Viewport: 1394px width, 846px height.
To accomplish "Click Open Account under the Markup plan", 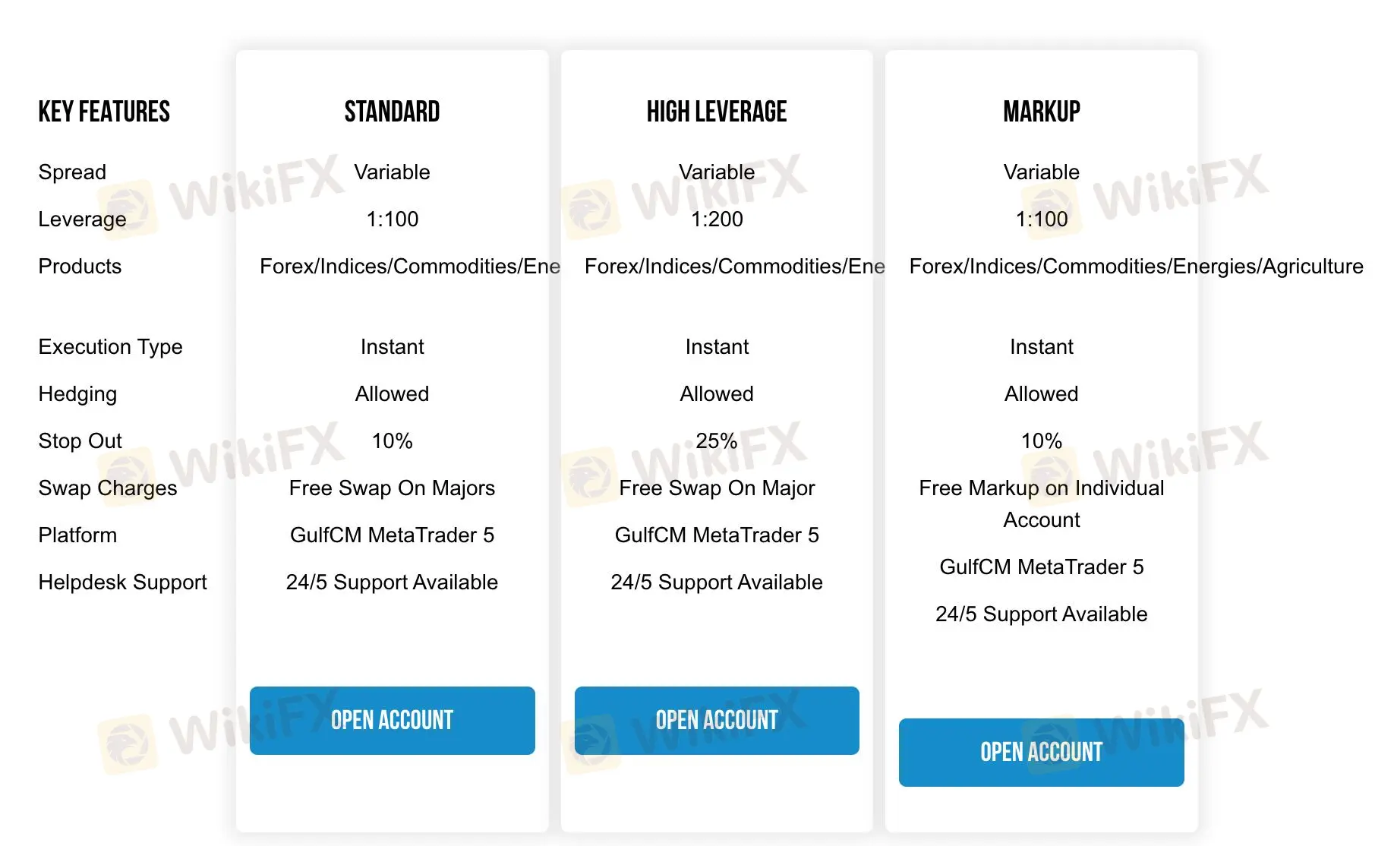I will click(1041, 752).
